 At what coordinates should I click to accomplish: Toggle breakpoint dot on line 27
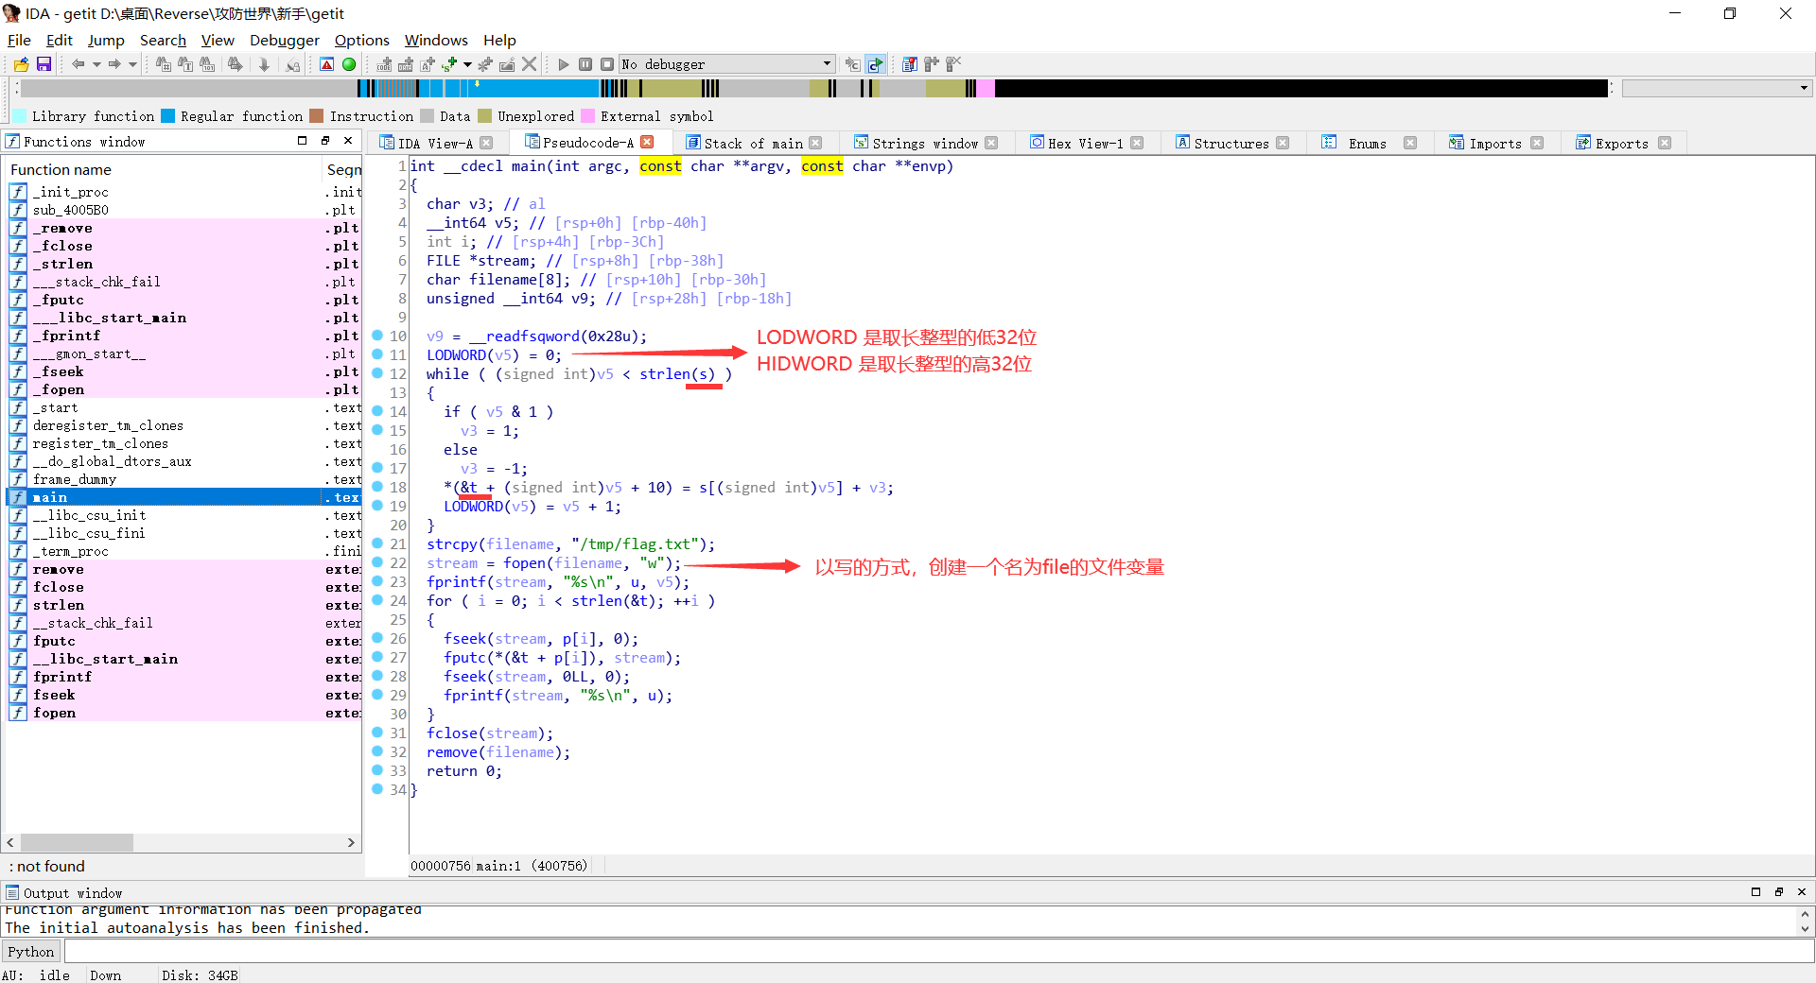click(x=377, y=657)
